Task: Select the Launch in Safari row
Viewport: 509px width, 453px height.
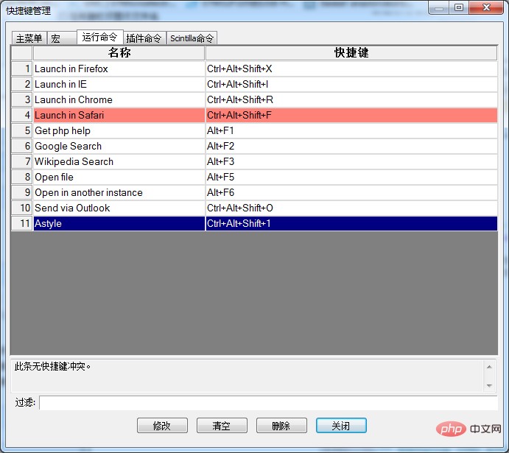Action: (x=118, y=115)
